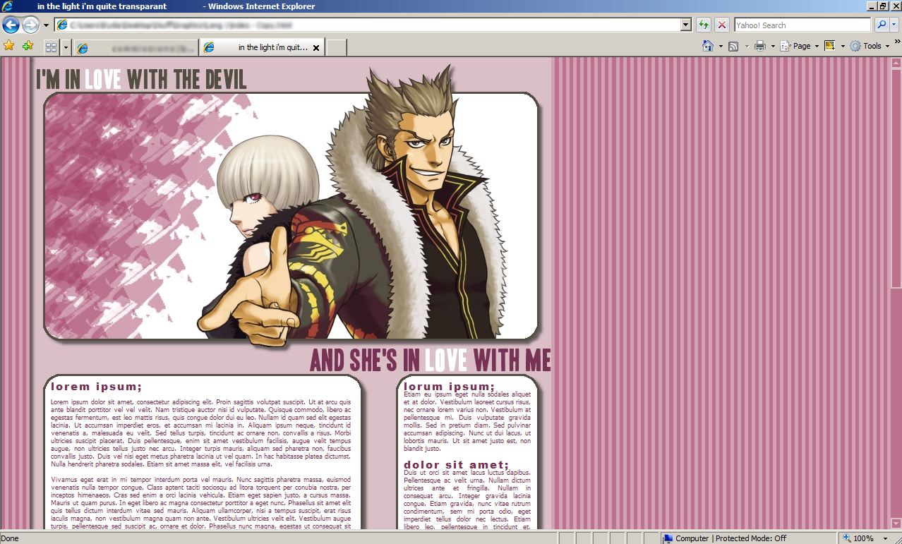The image size is (902, 544).
Task: Click the 'Done' status text
Action: click(x=10, y=538)
